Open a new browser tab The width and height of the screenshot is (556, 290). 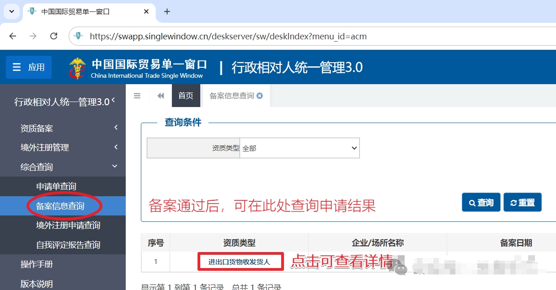(x=167, y=11)
